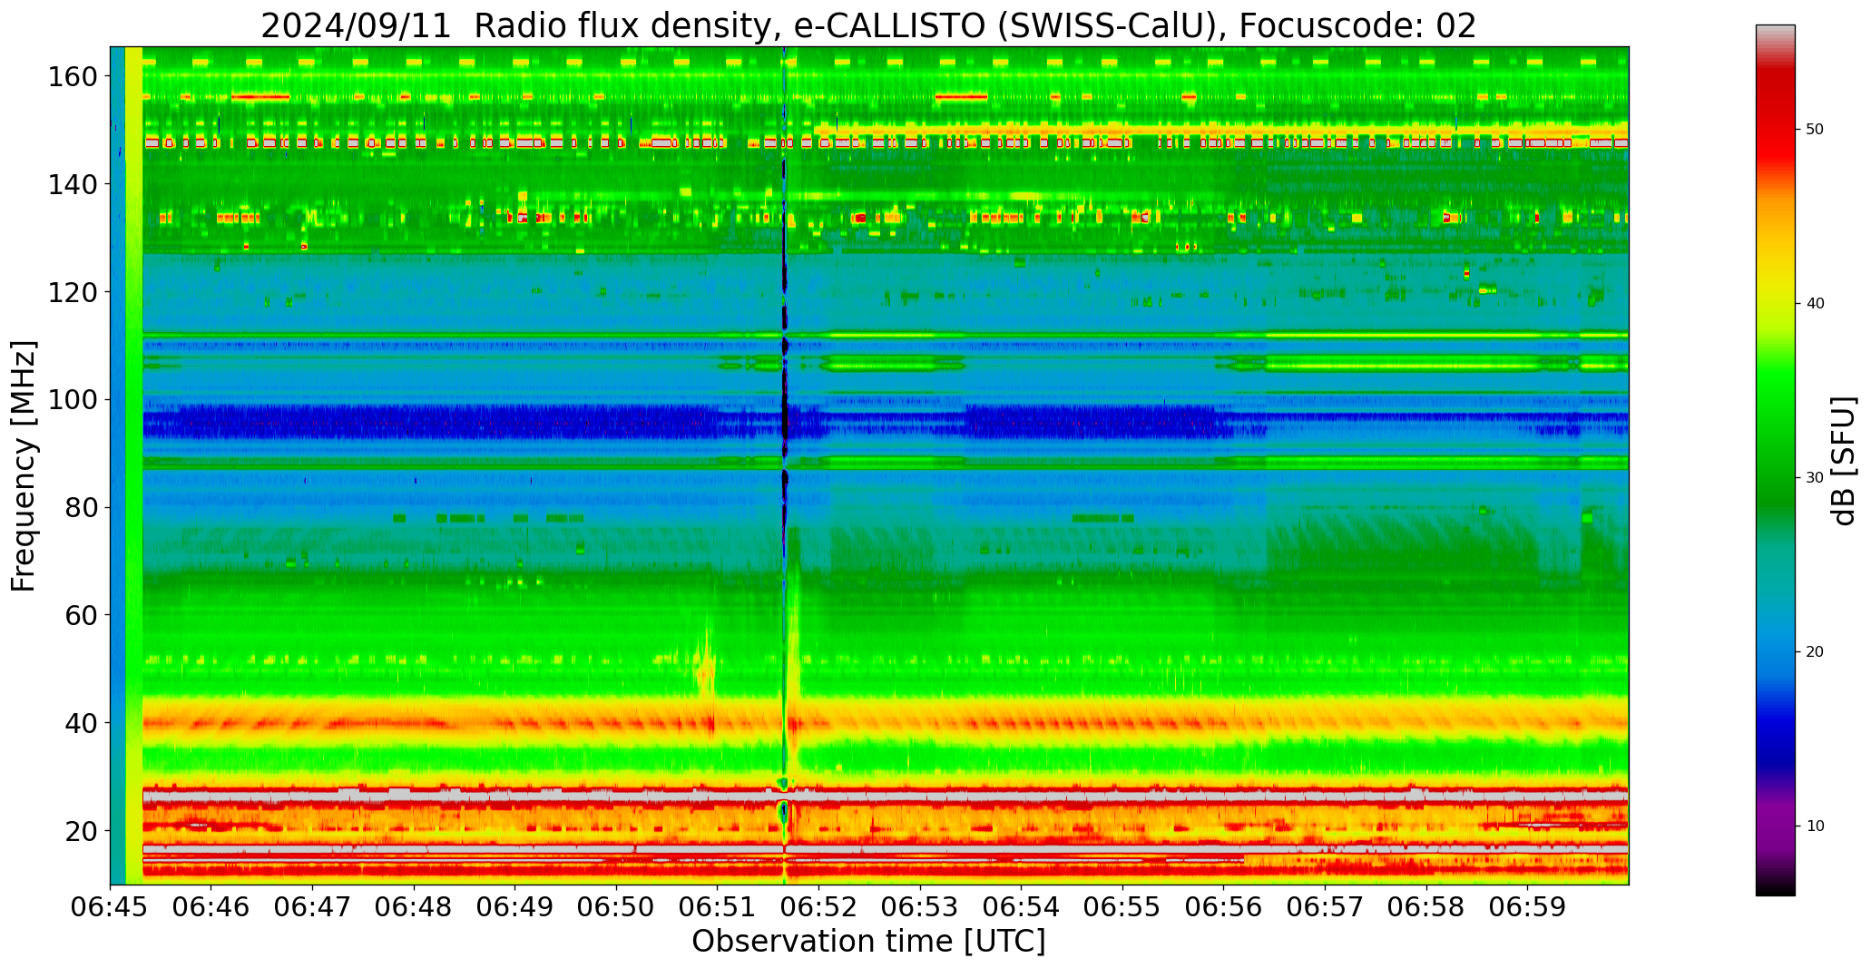
Task: Click the 06:51 time tick label
Action: tap(718, 906)
